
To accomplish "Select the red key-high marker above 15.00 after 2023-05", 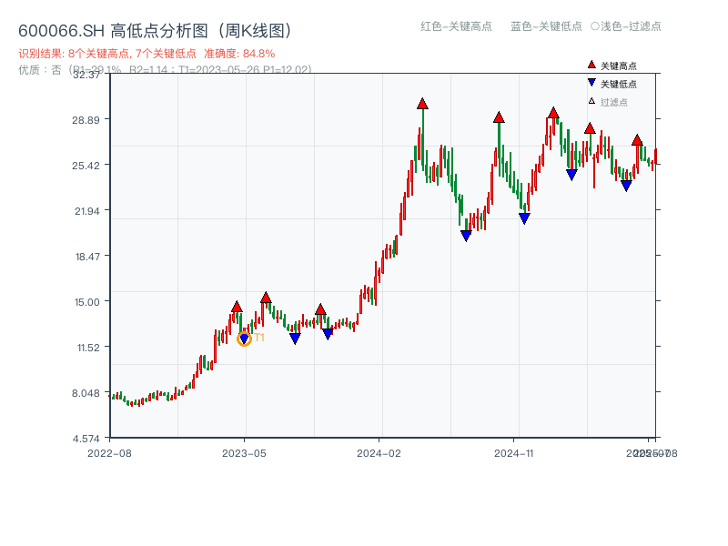I will (266, 298).
